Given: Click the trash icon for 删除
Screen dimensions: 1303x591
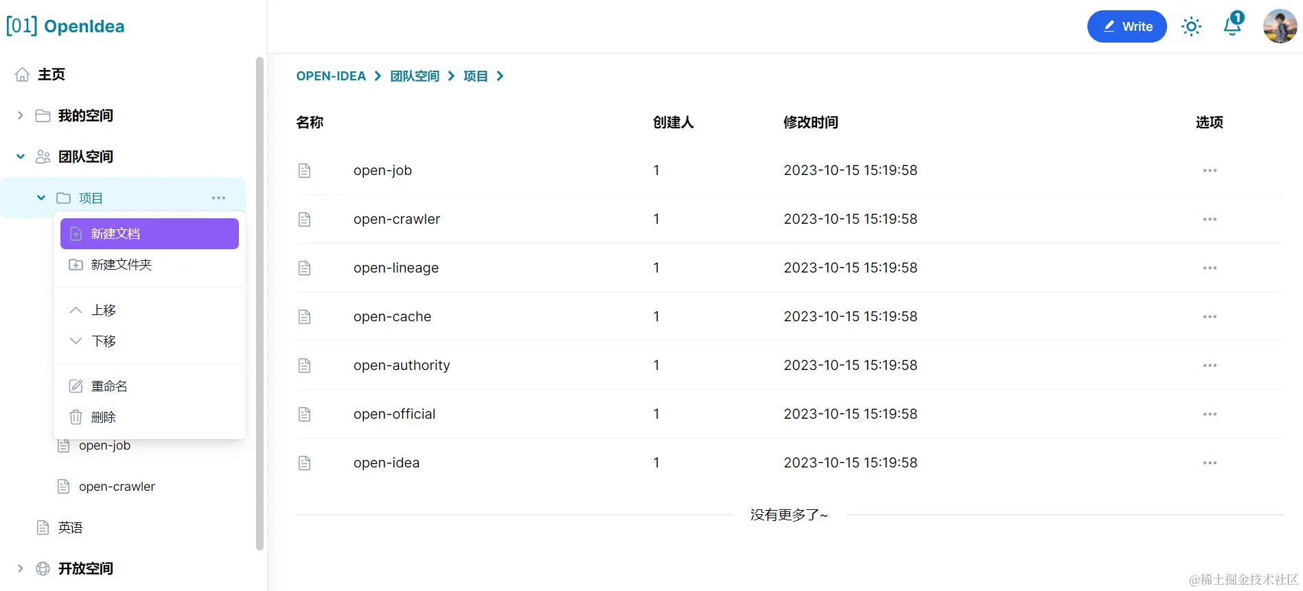Looking at the screenshot, I should point(76,417).
